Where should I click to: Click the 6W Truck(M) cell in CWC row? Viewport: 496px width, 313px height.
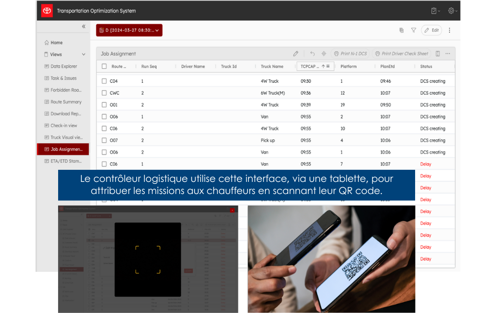pyautogui.click(x=273, y=93)
